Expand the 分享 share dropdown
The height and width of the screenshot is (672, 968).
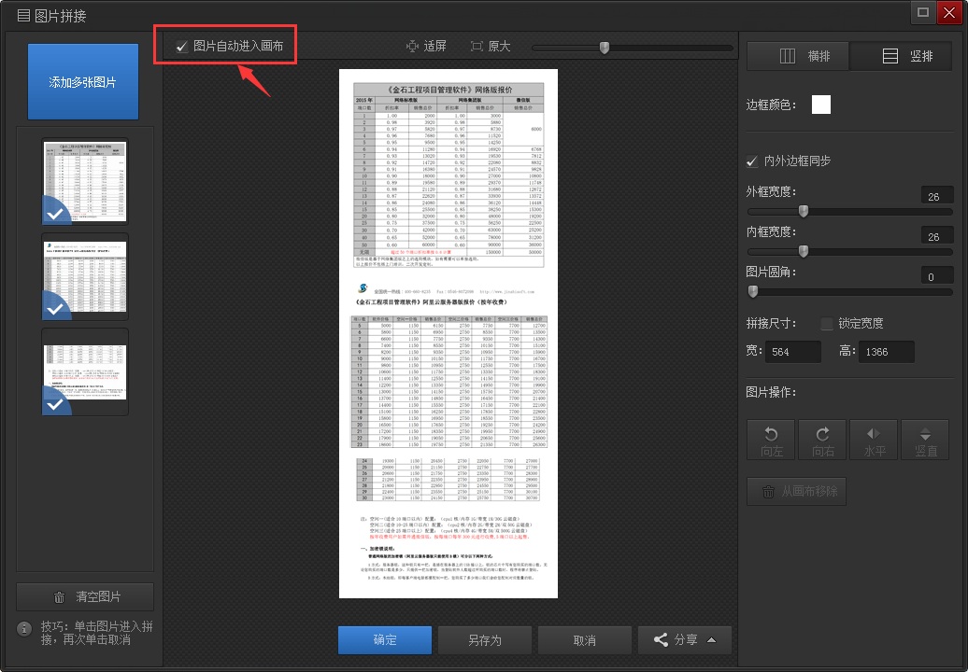(685, 639)
